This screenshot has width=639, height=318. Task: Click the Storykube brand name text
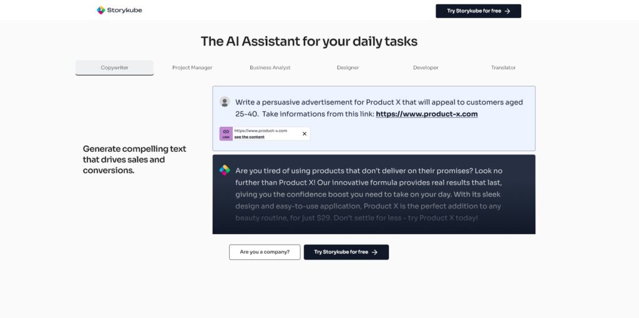coord(125,10)
